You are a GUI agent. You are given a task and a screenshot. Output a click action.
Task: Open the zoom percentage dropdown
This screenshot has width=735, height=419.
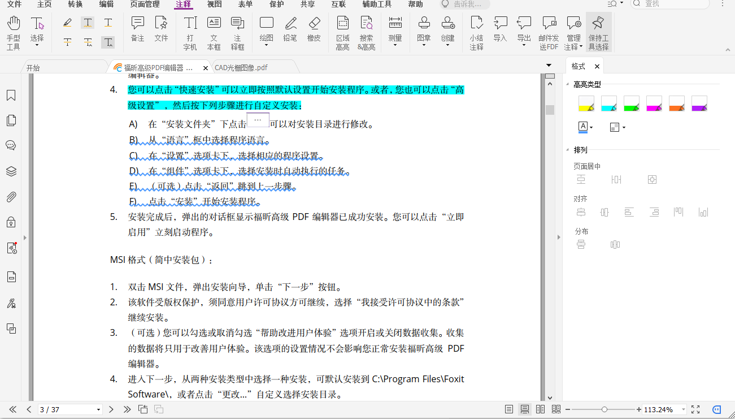(684, 409)
